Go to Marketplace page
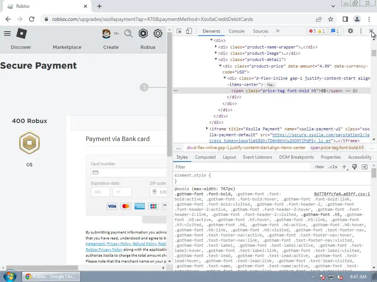The width and height of the screenshot is (377, 282). pos(67,47)
